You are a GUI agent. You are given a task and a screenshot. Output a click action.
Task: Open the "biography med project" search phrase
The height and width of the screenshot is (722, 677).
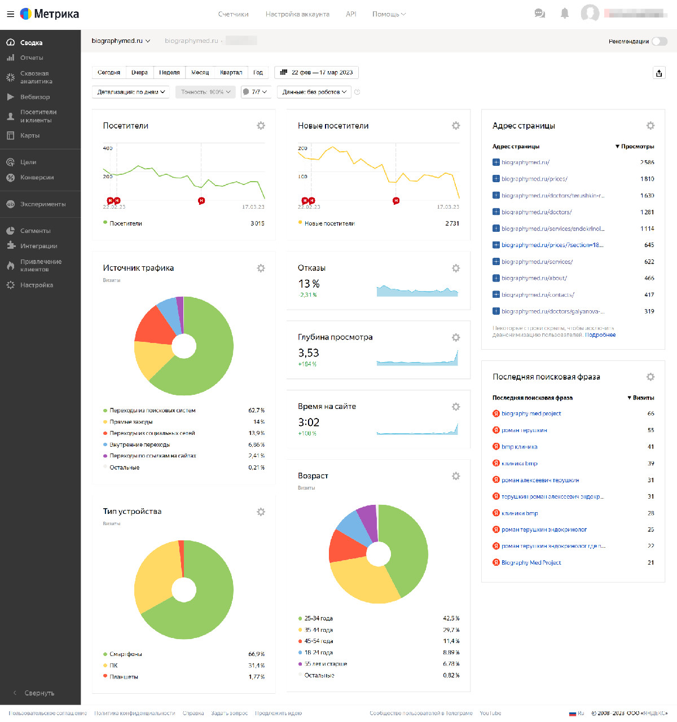[x=531, y=413]
